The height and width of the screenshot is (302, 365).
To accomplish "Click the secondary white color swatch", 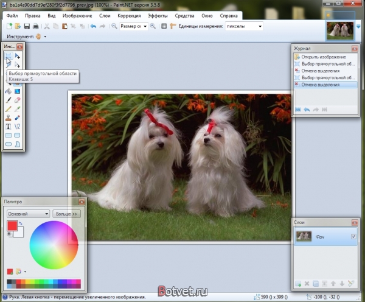I will 19,232.
